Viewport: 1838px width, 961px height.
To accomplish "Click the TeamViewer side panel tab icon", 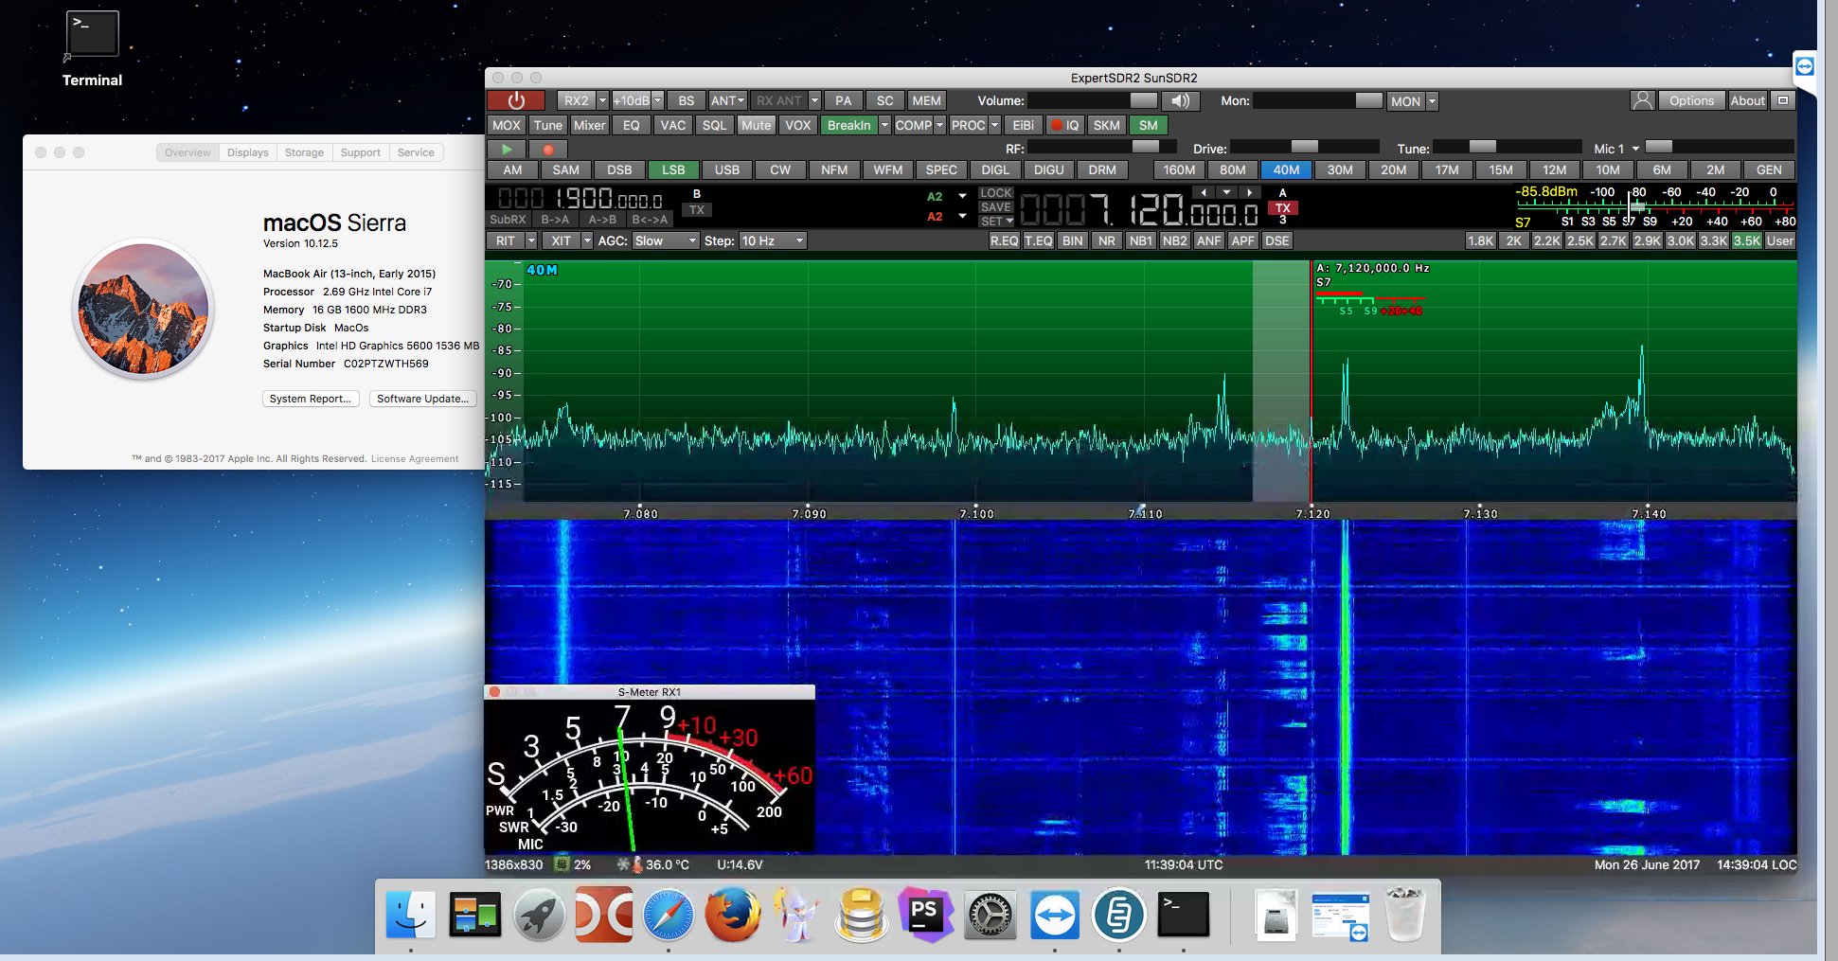I will 1804,66.
